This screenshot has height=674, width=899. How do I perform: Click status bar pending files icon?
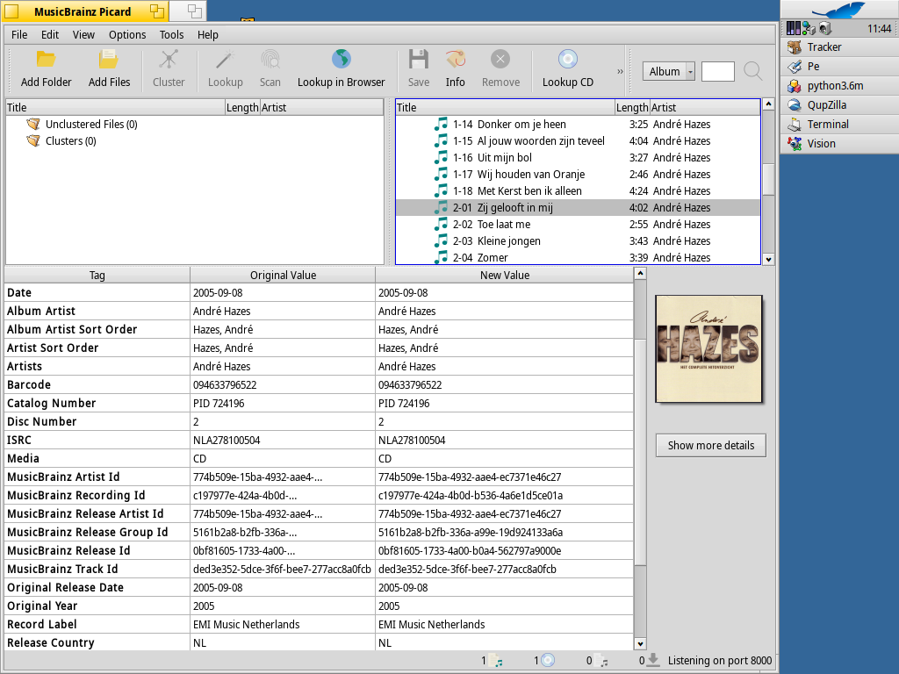click(601, 661)
